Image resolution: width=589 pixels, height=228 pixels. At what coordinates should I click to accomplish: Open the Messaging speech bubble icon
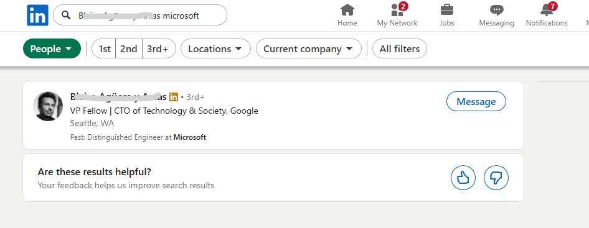tap(497, 11)
